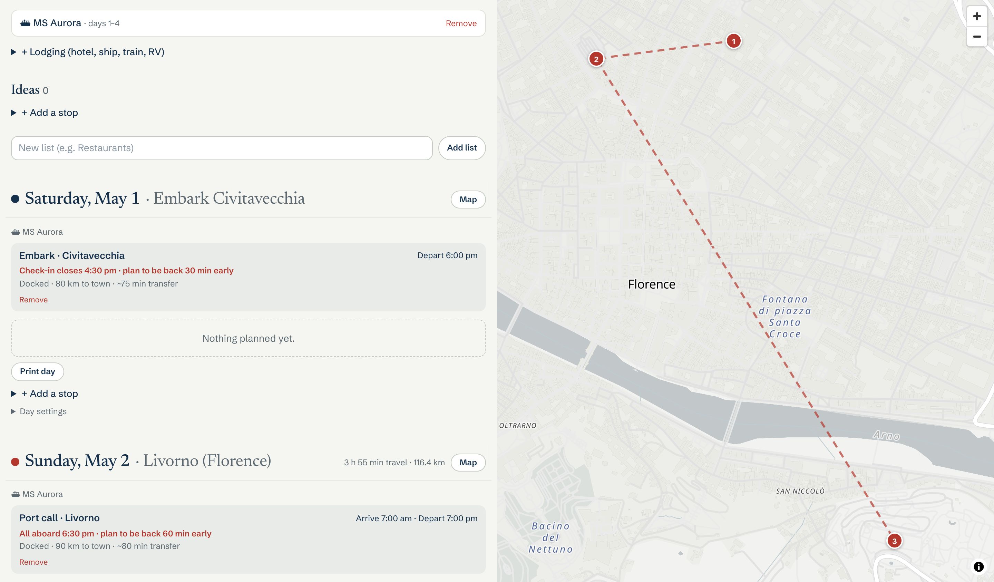Click 'Arrive 7:00 am · Depart 7:00 pm' text
994x582 pixels.
click(x=417, y=518)
